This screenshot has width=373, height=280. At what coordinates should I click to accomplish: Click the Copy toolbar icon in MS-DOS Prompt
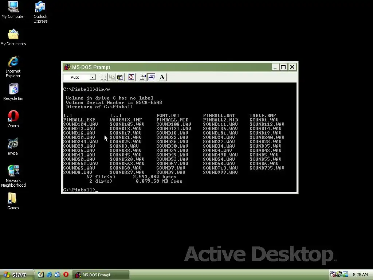(x=112, y=77)
